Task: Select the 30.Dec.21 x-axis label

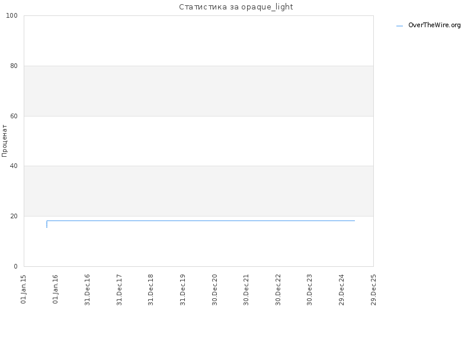Action: click(246, 290)
